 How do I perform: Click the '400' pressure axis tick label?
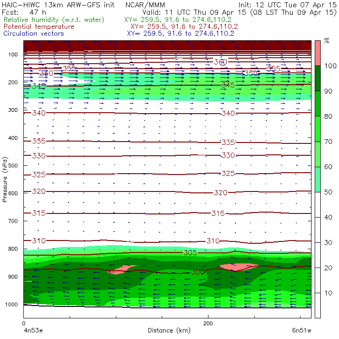coord(13,138)
